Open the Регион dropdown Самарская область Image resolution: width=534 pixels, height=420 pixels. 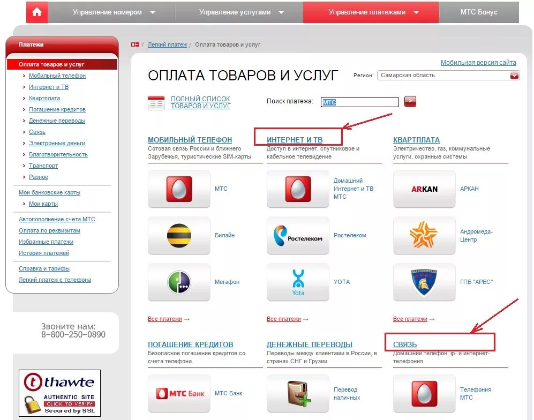448,76
